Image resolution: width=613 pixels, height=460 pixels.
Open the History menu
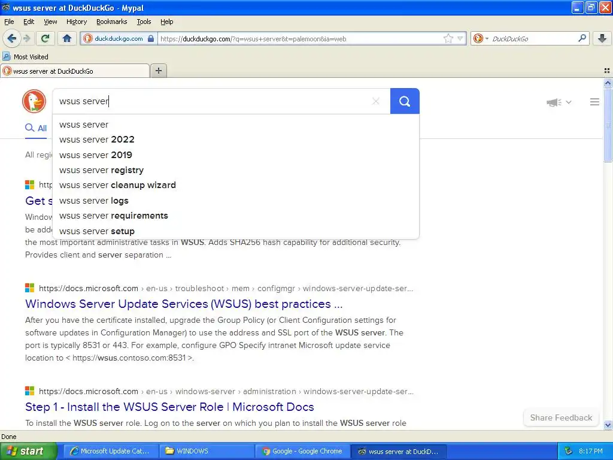[76, 22]
